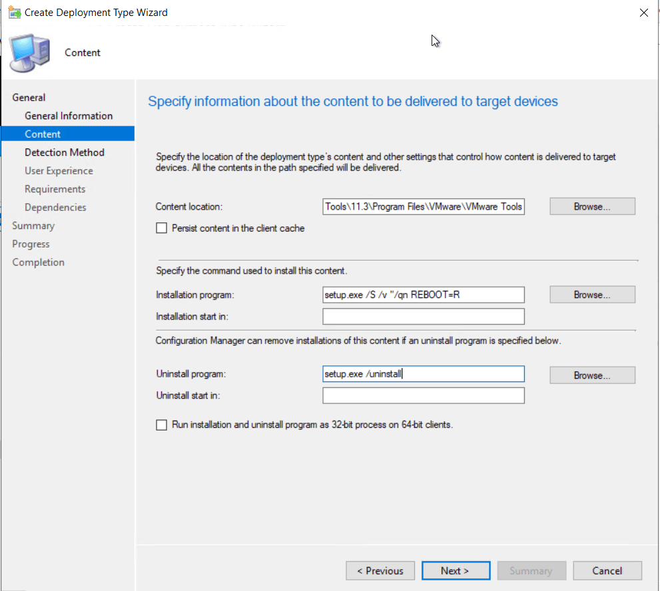Viewport: 660px width, 591px height.
Task: Go back with the Previous button
Action: [x=380, y=570]
